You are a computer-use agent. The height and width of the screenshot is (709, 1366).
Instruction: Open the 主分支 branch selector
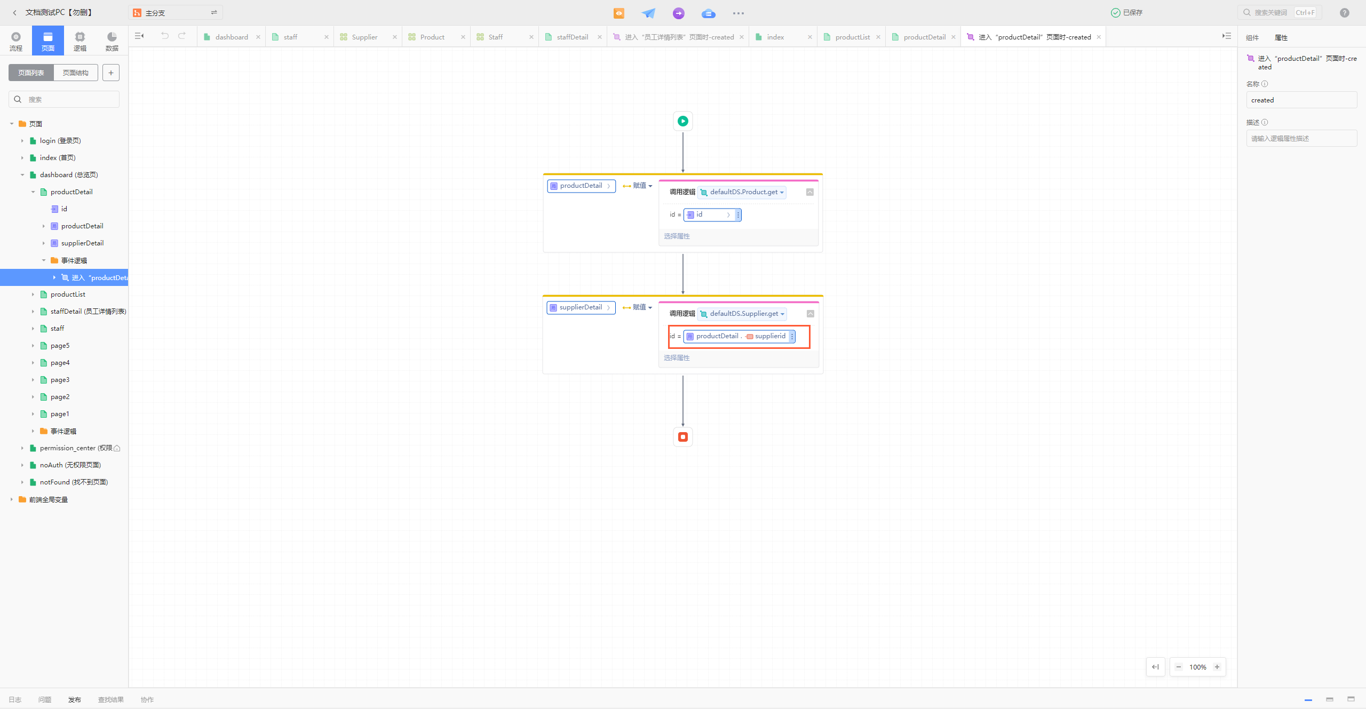175,13
